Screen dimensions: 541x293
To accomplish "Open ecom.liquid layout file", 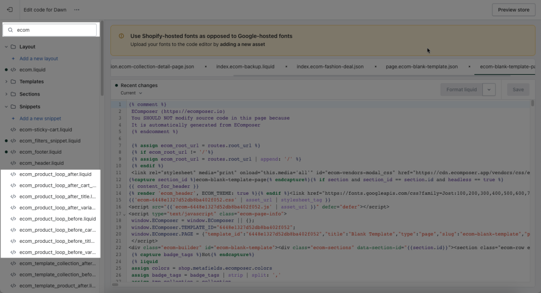I will pyautogui.click(x=32, y=70).
